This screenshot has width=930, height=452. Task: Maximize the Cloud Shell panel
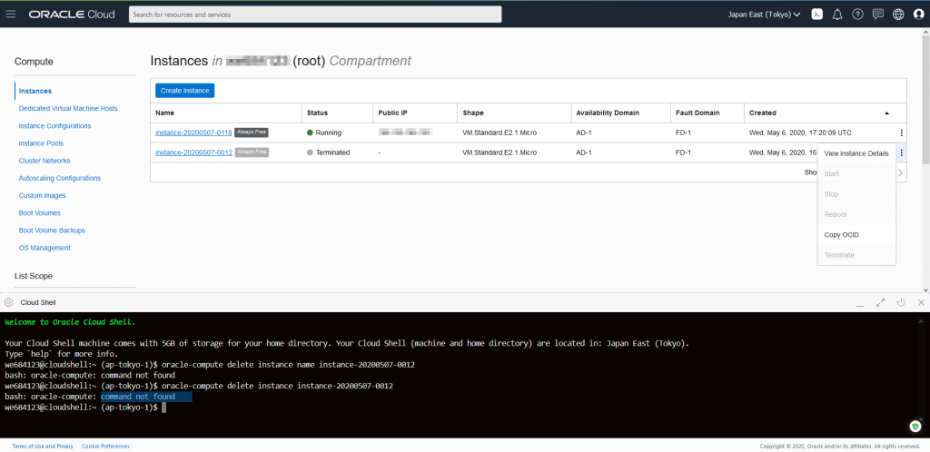[x=881, y=302]
